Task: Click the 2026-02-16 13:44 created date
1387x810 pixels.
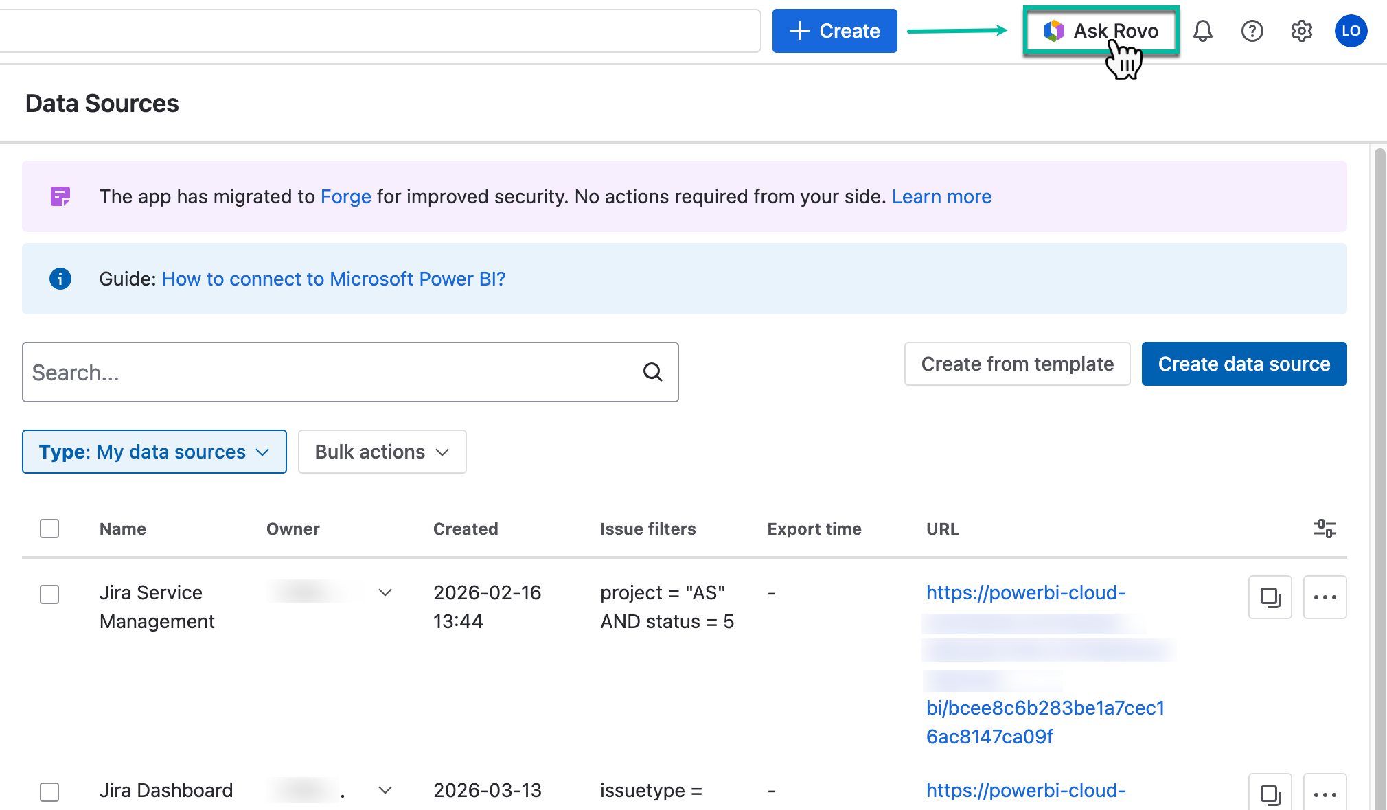Action: tap(488, 607)
